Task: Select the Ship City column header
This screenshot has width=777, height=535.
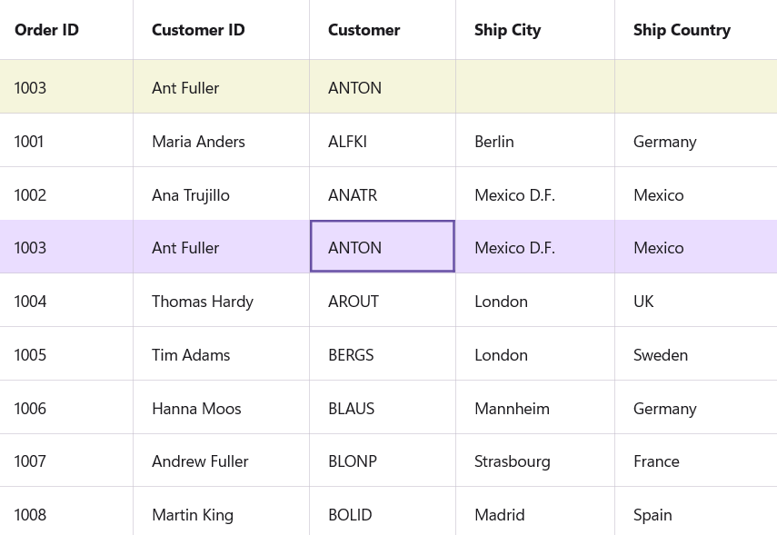Action: [x=507, y=30]
